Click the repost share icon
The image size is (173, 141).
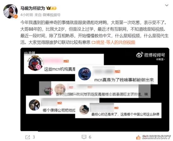(28, 137)
